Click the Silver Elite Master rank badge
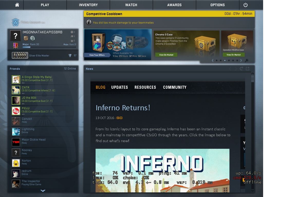Image resolution: width=296 pixels, height=197 pixels. (x=20, y=55)
